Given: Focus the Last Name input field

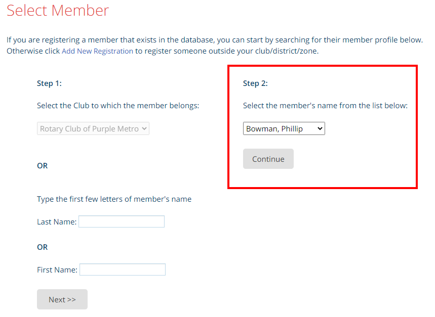Looking at the screenshot, I should [x=122, y=221].
